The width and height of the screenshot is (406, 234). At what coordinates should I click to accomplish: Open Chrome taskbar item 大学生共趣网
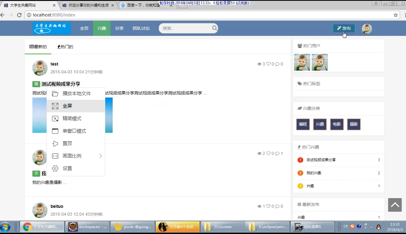click(42, 227)
